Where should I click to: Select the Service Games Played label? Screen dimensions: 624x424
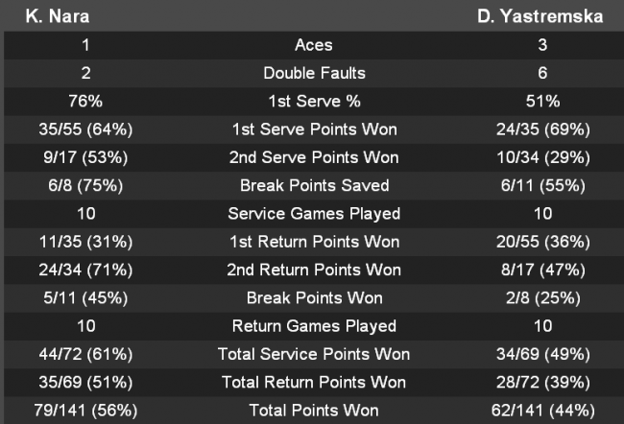pos(314,214)
